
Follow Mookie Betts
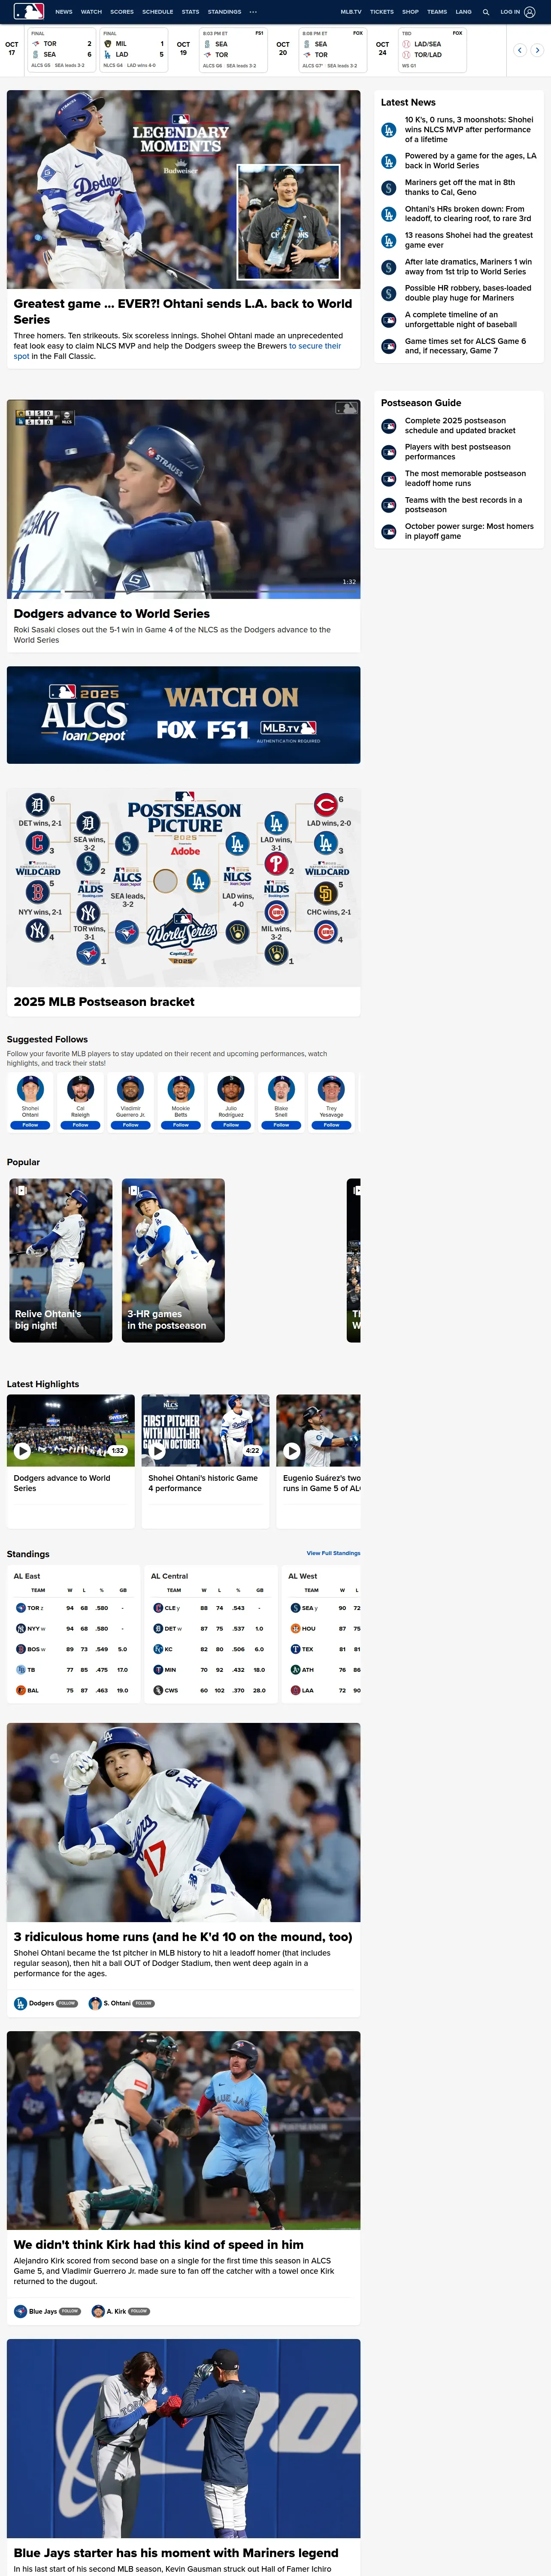point(181,1125)
